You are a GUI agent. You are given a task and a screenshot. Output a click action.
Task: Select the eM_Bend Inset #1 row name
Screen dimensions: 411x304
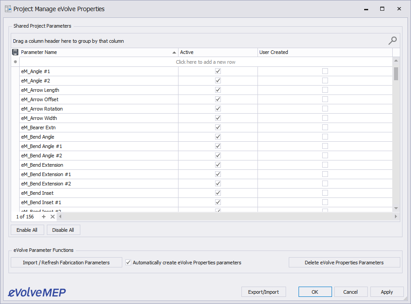(41, 202)
